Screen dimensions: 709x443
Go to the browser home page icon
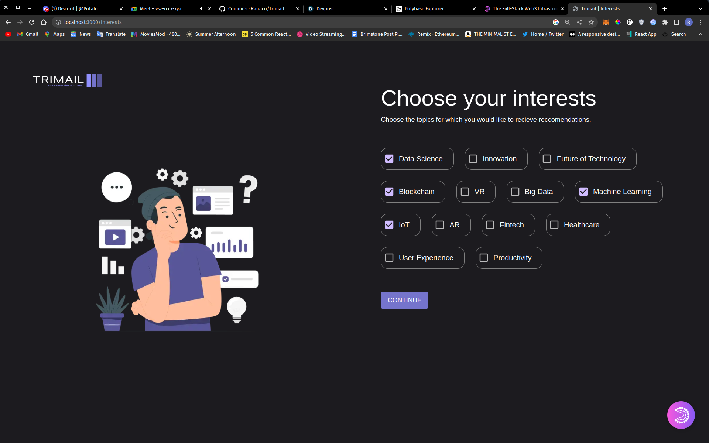44,22
